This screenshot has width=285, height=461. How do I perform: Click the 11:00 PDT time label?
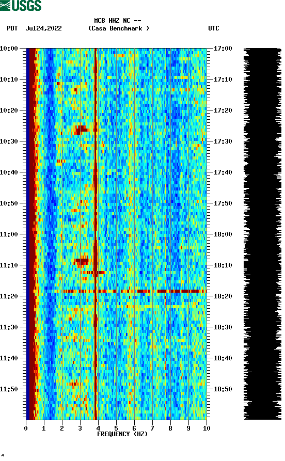[x=9, y=234]
